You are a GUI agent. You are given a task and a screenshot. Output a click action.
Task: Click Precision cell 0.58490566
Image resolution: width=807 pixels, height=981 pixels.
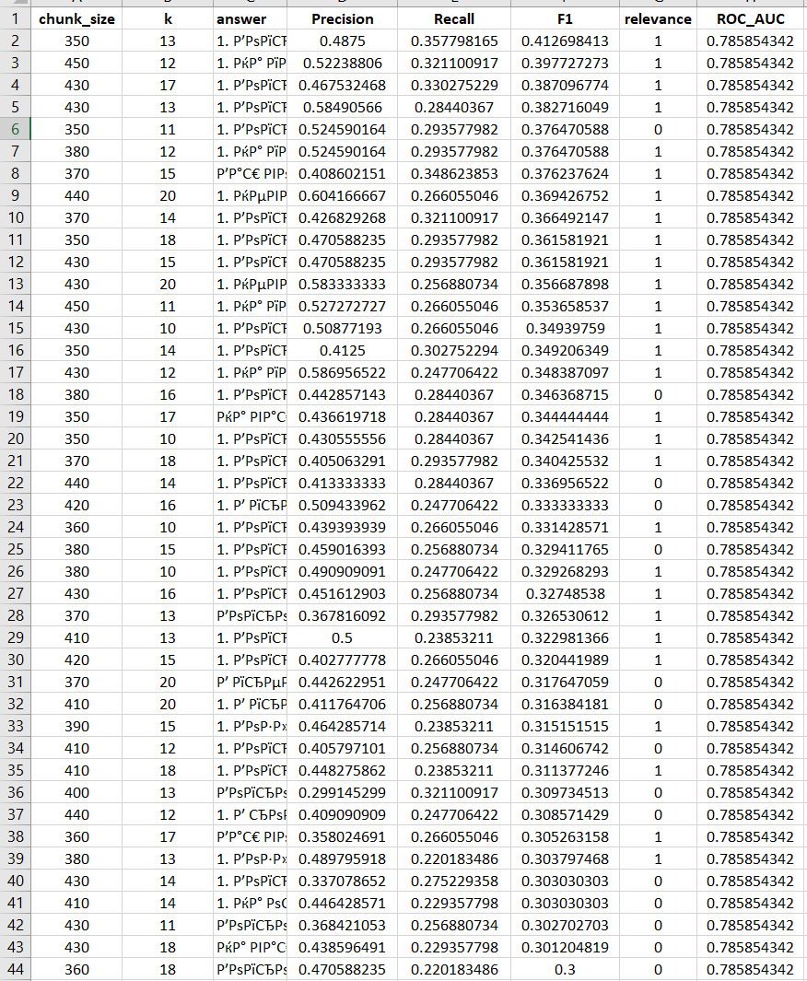pos(342,108)
